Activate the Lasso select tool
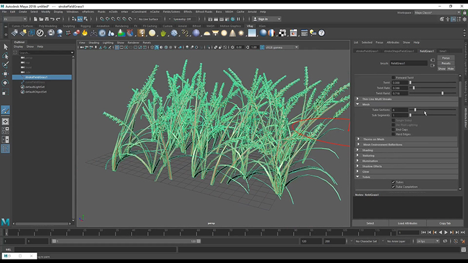This screenshot has height=263, width=468. coord(6,56)
